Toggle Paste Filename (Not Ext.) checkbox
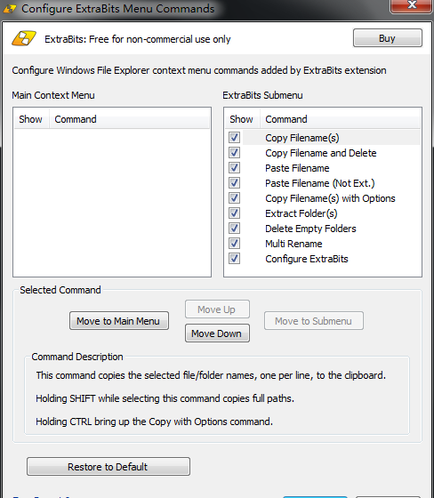The height and width of the screenshot is (498, 434). [234, 183]
